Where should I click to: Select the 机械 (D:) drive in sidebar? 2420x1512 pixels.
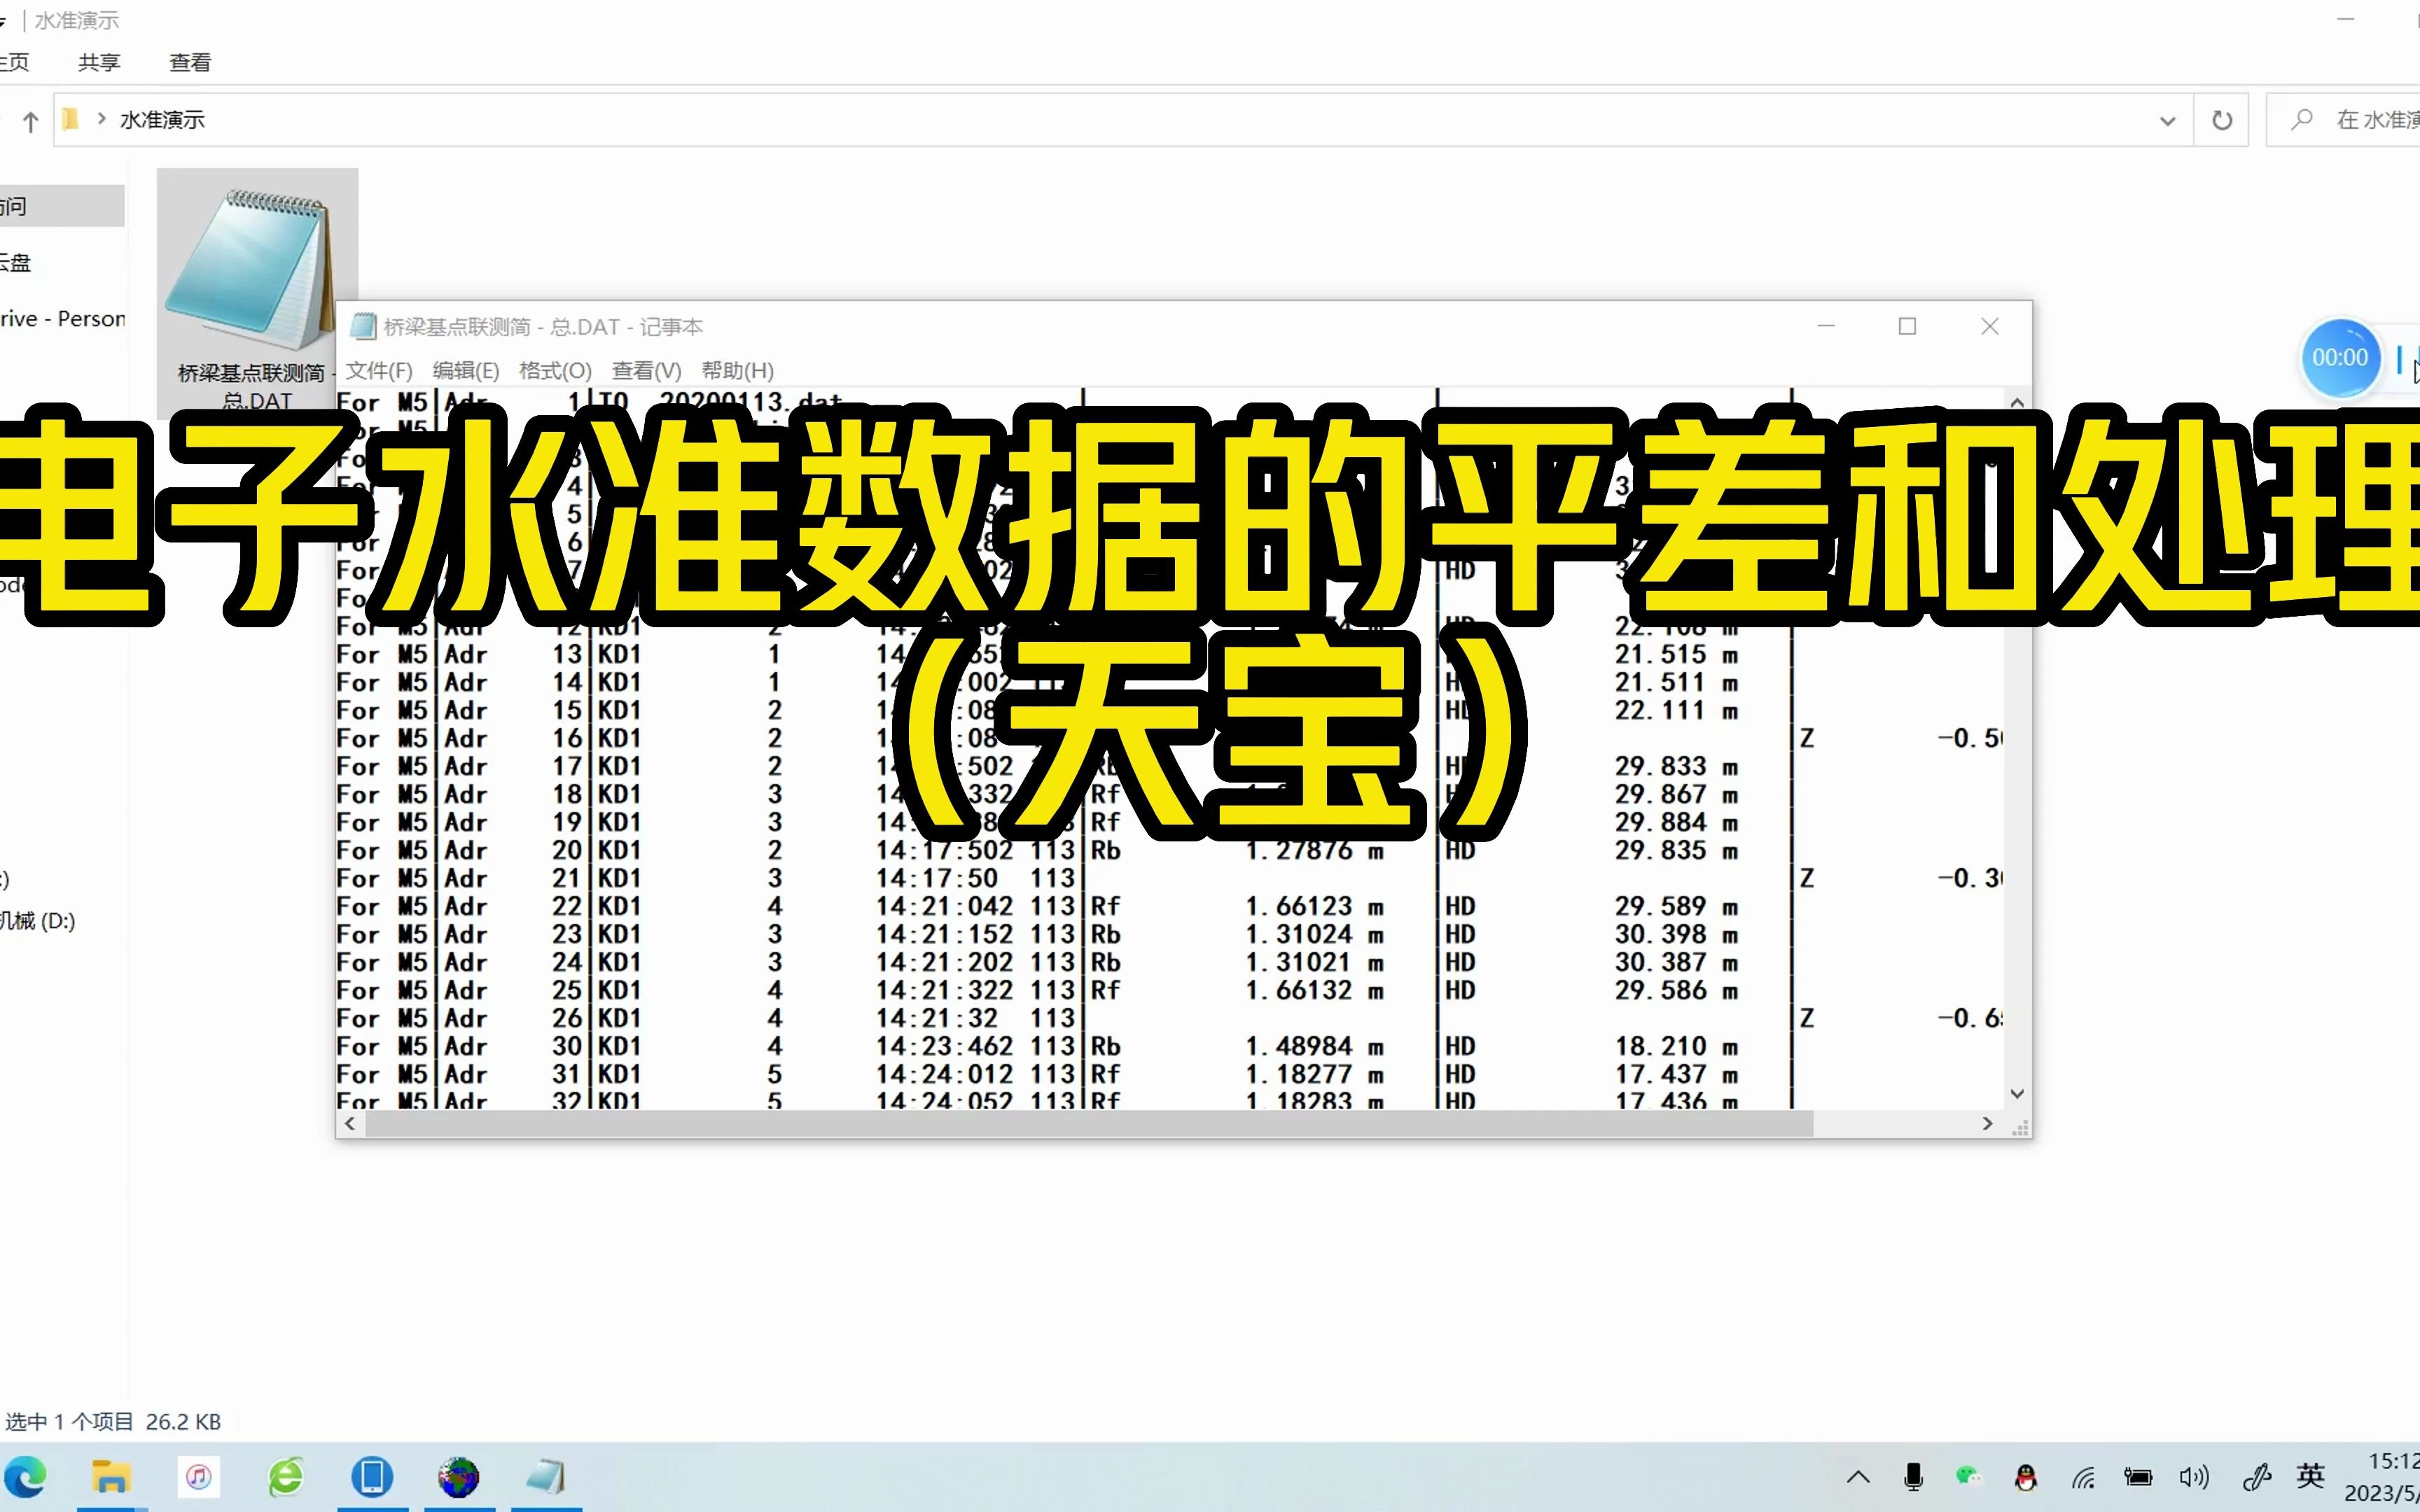click(38, 921)
